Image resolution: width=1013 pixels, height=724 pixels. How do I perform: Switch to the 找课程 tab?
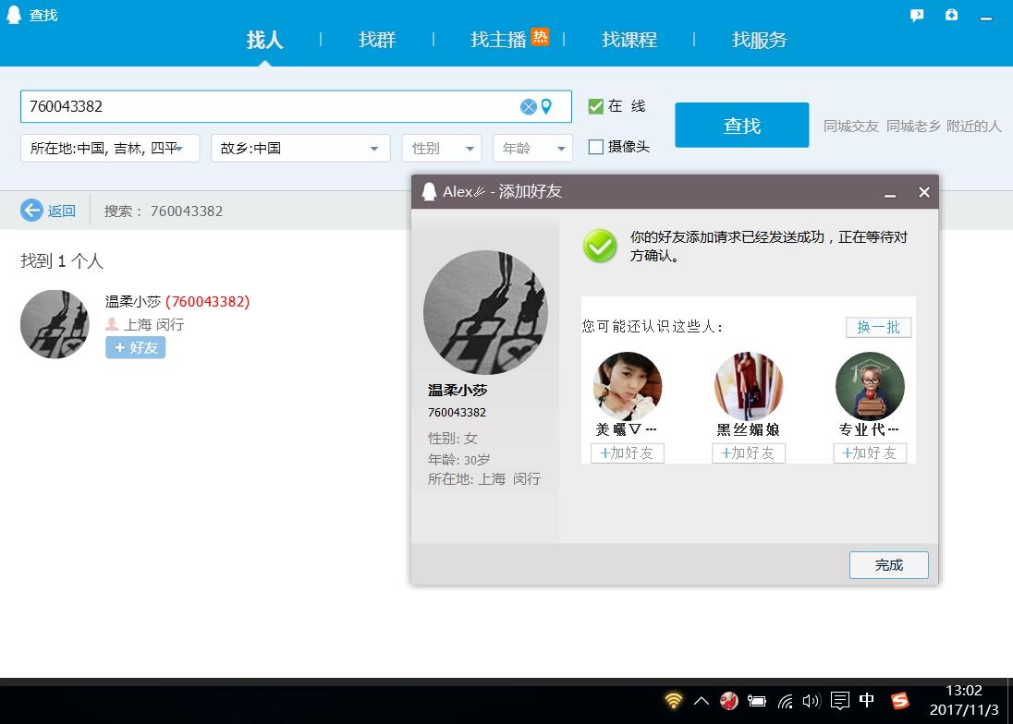pos(629,40)
